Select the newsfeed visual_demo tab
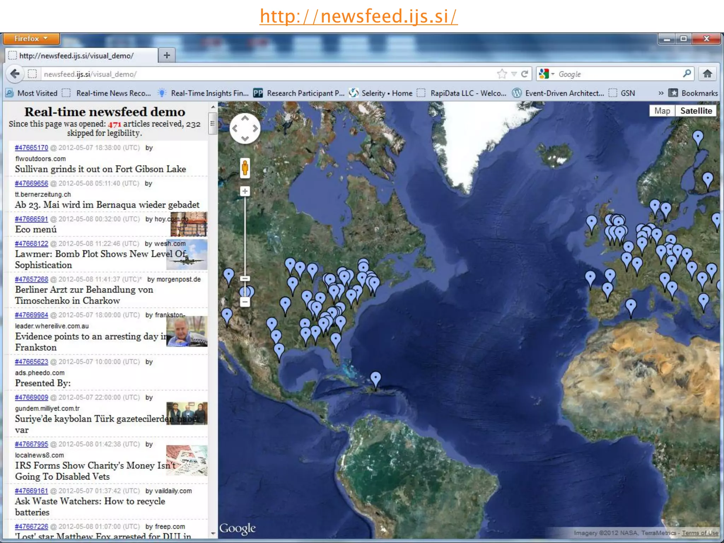 (76, 56)
